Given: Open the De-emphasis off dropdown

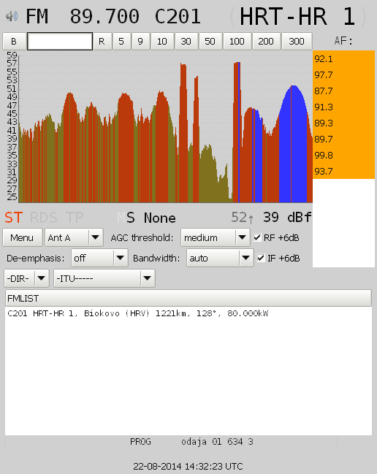Looking at the screenshot, I should [99, 258].
